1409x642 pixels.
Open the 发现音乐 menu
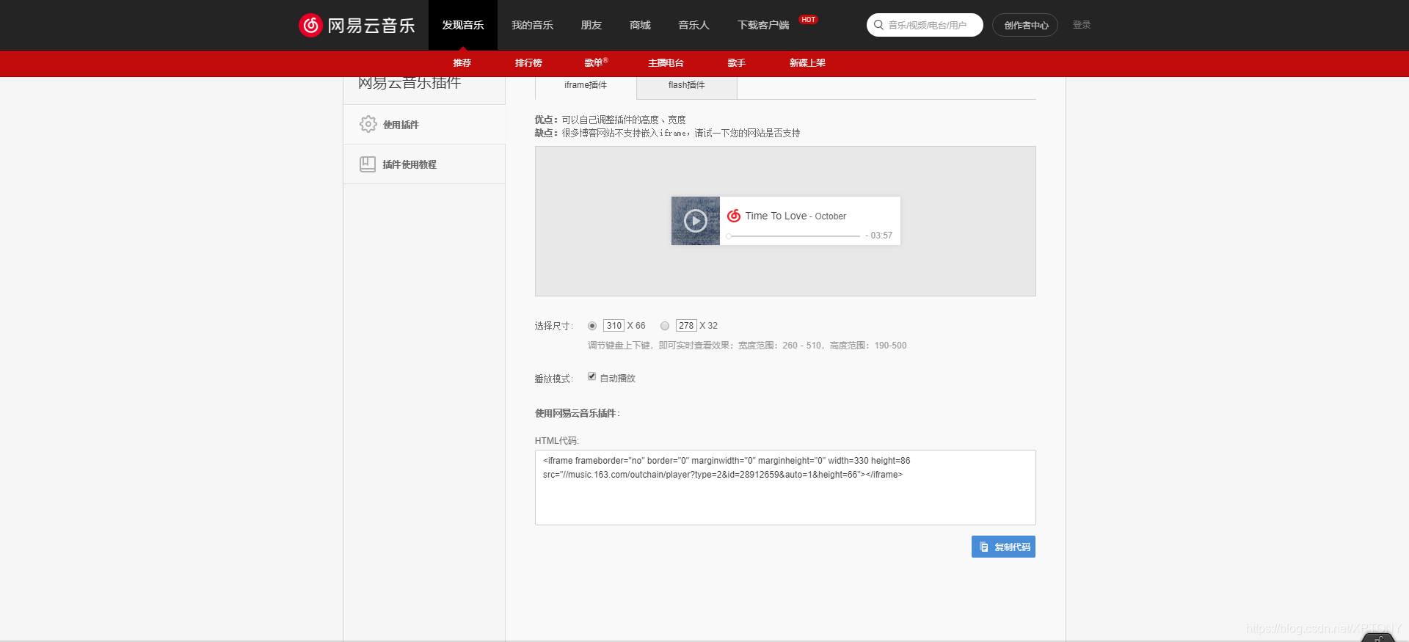tap(463, 25)
